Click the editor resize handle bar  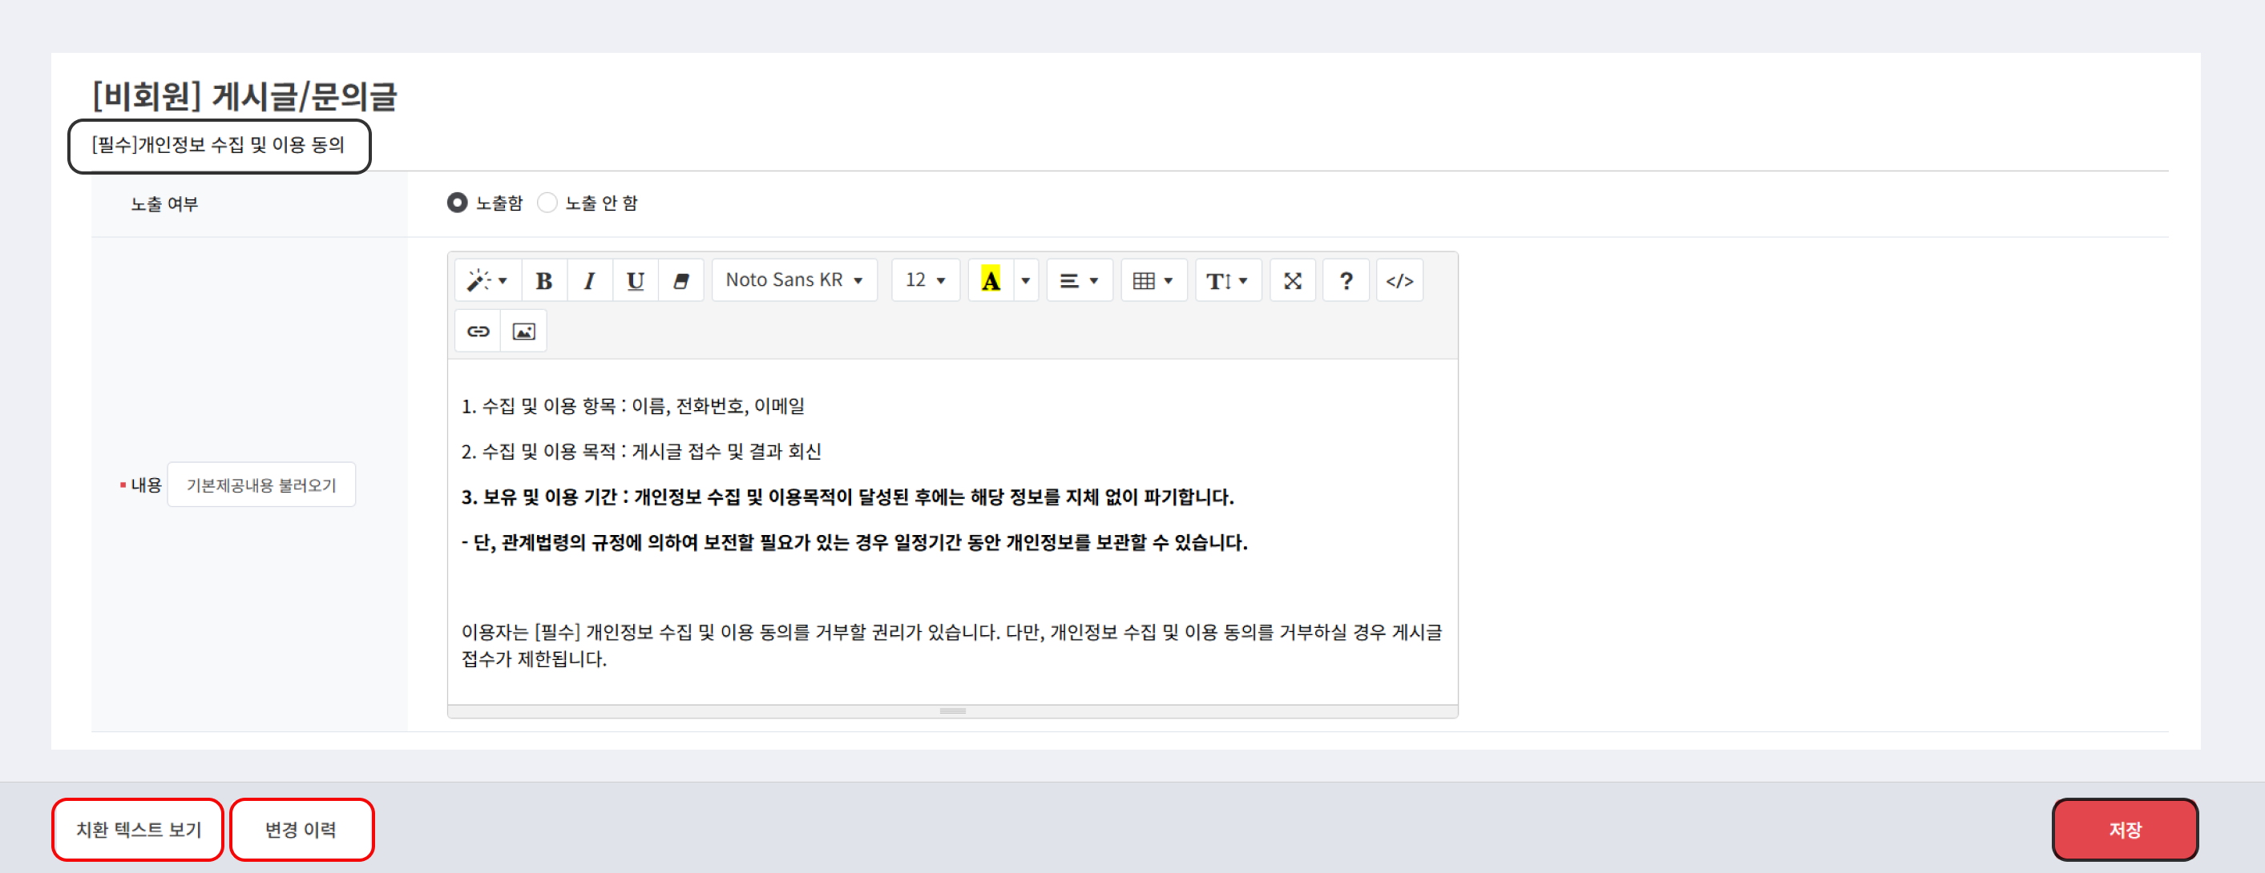click(x=952, y=711)
